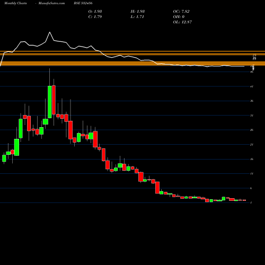Click the price axis label 31
This screenshot has height=265, width=265.
point(252,116)
